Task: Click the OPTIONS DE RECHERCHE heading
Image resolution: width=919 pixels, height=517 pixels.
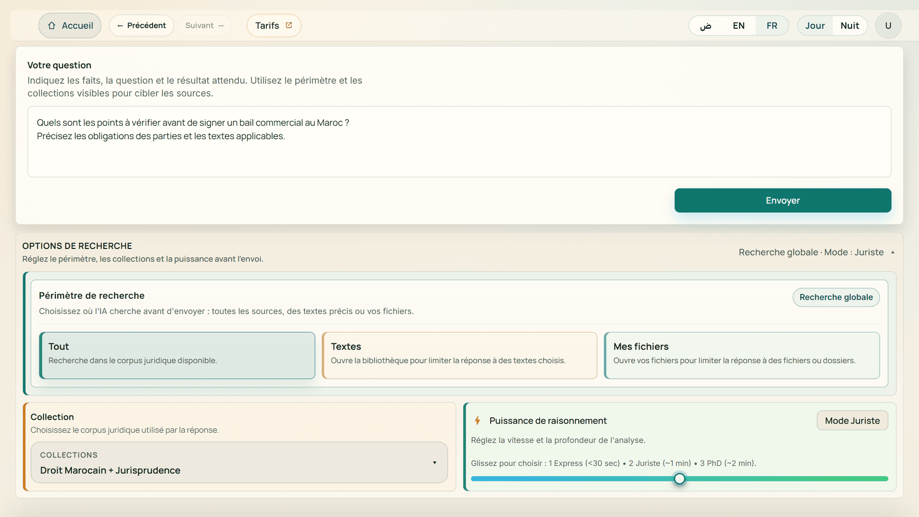Action: (77, 246)
